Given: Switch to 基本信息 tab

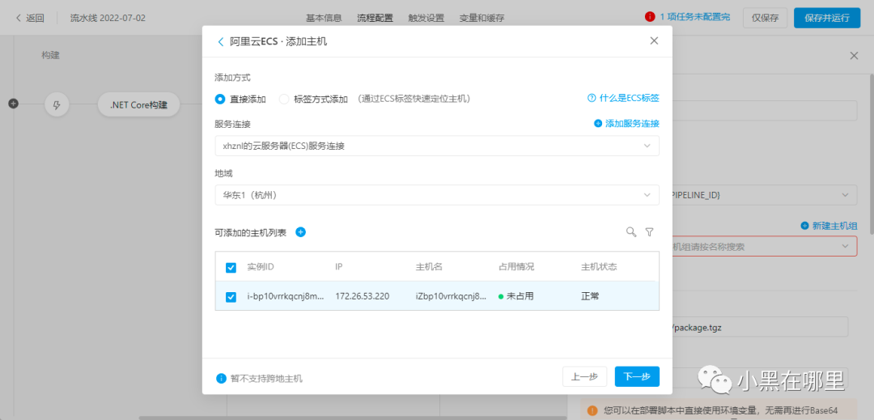Looking at the screenshot, I should coord(324,18).
